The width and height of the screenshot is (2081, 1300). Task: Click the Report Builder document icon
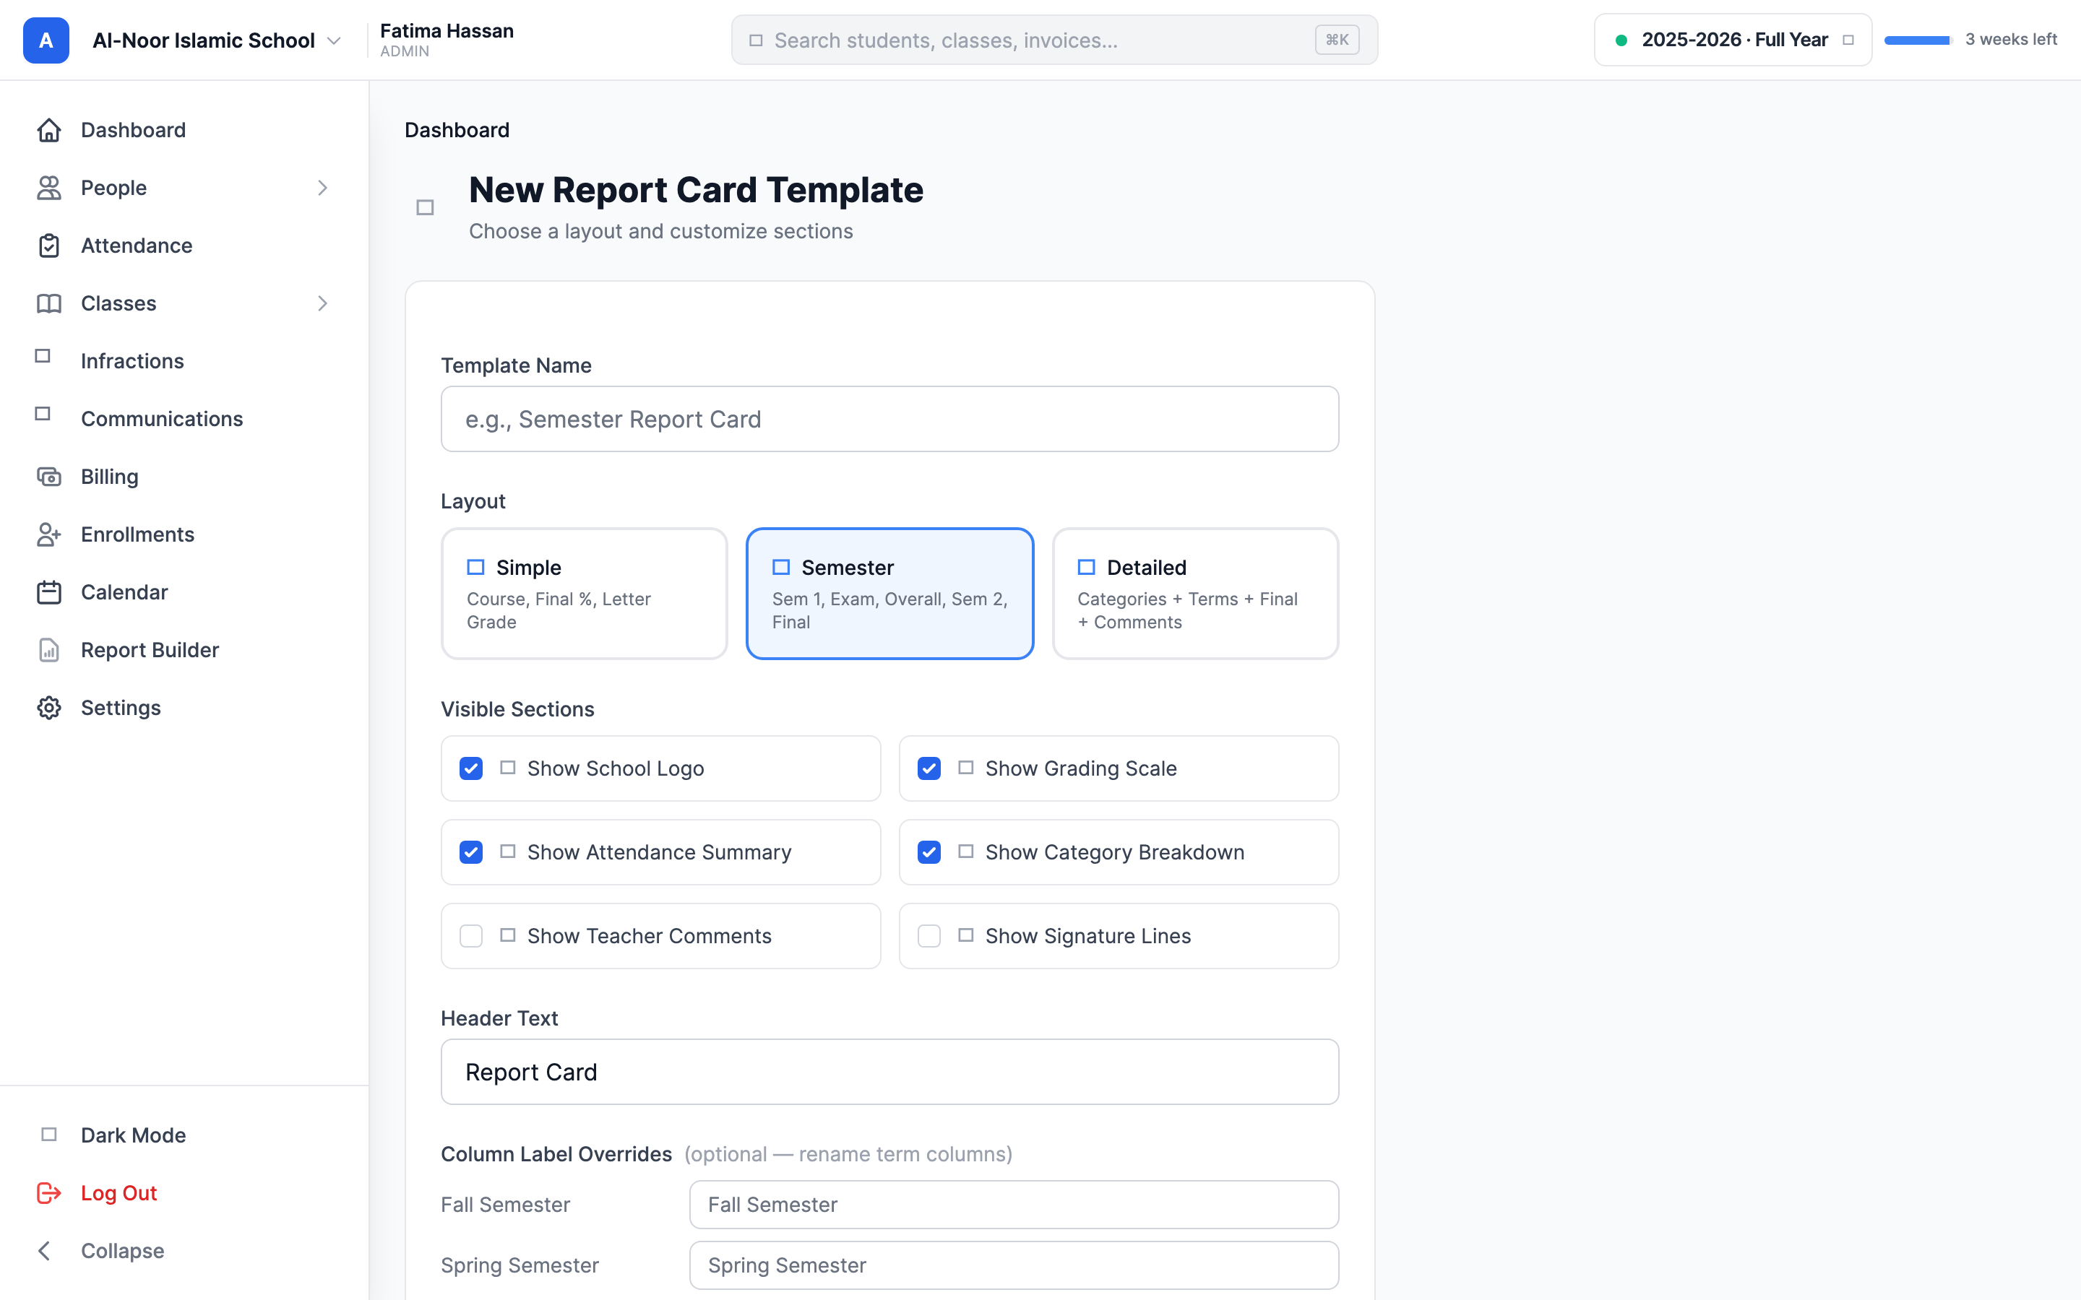(x=49, y=650)
